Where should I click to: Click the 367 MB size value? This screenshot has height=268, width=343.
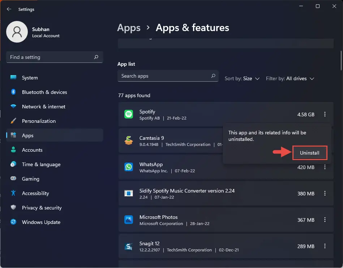306,220
